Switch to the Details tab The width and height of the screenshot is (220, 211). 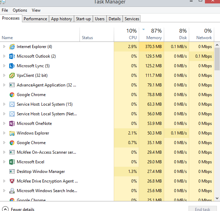(115, 19)
